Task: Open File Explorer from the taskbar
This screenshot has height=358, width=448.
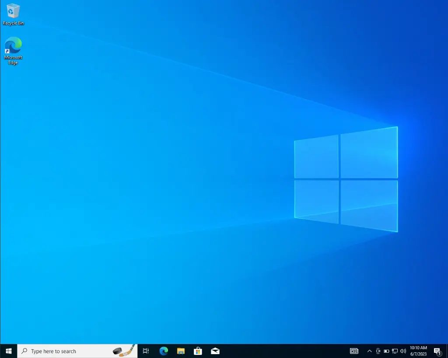Action: pos(181,351)
